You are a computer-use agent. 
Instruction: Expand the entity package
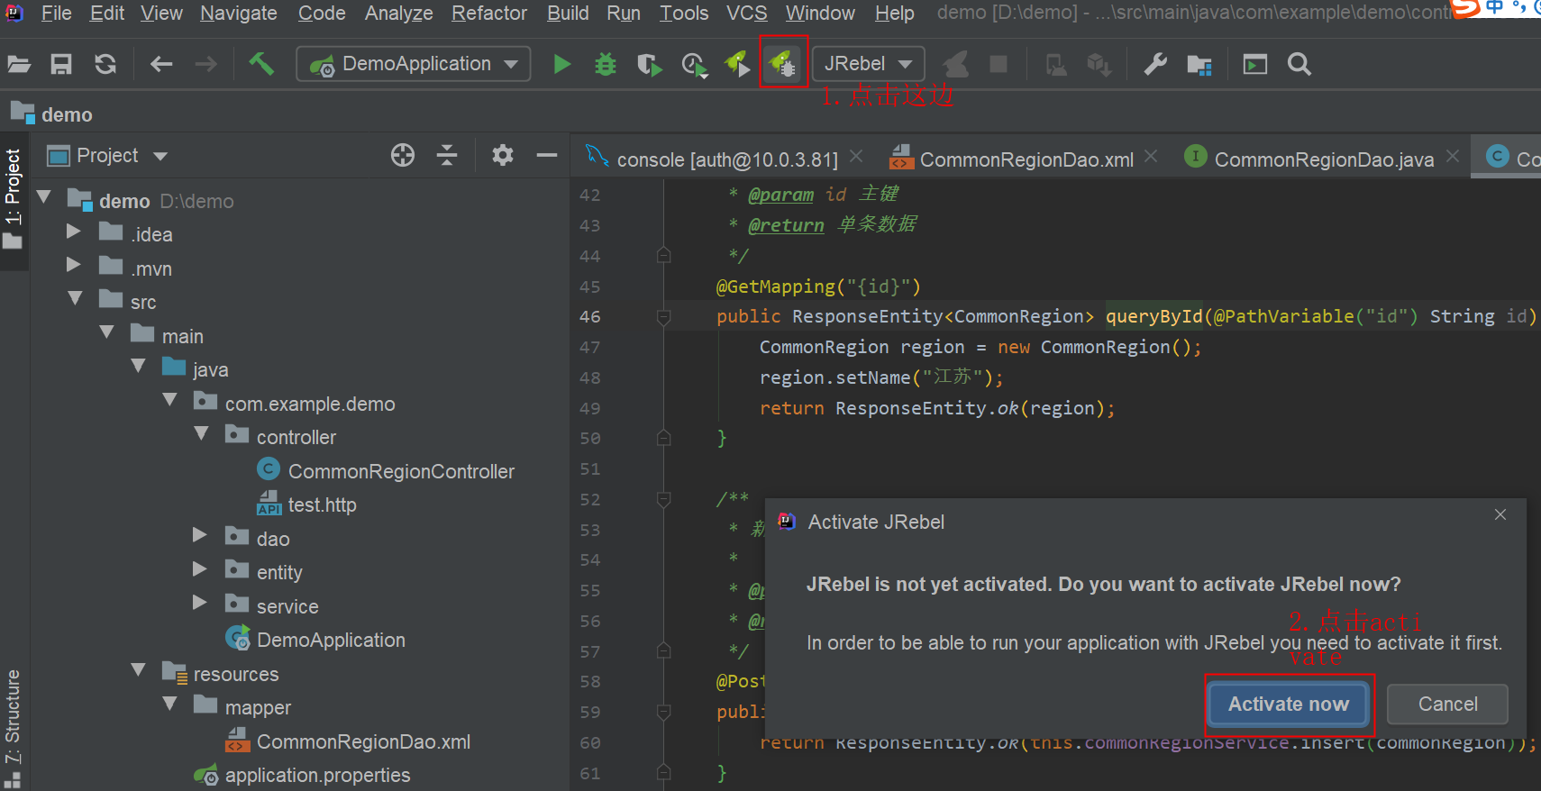click(200, 569)
